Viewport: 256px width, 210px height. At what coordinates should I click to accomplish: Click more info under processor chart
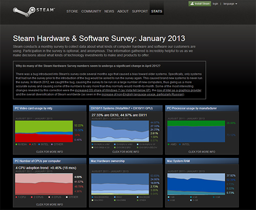tap(202, 152)
